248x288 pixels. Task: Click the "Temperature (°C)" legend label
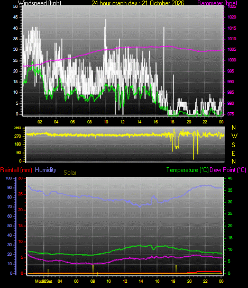coord(188,170)
